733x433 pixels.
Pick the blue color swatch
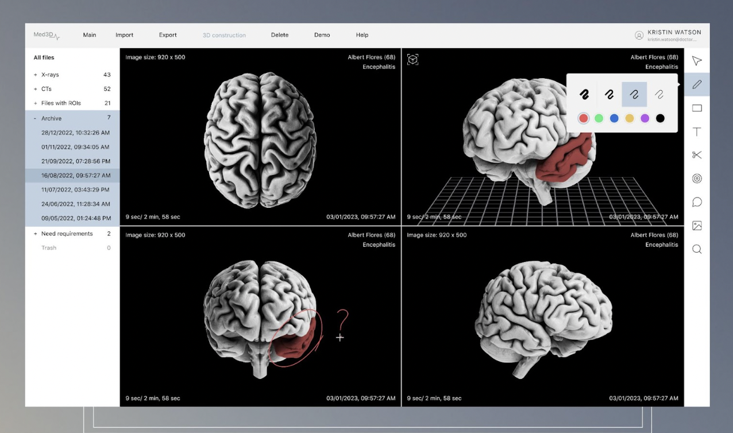614,118
